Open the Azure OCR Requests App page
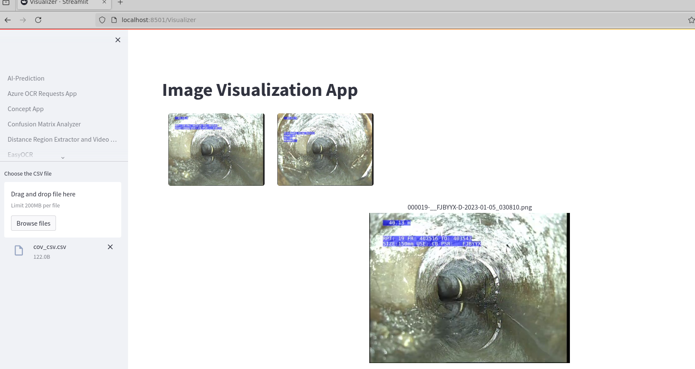 (x=42, y=94)
